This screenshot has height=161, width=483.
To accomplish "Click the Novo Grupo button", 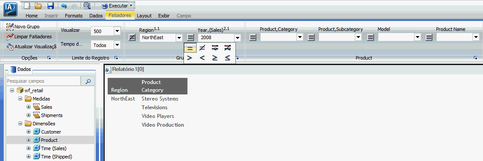I will (x=23, y=27).
